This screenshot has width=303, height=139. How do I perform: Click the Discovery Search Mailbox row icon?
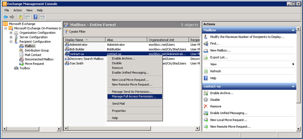67,58
